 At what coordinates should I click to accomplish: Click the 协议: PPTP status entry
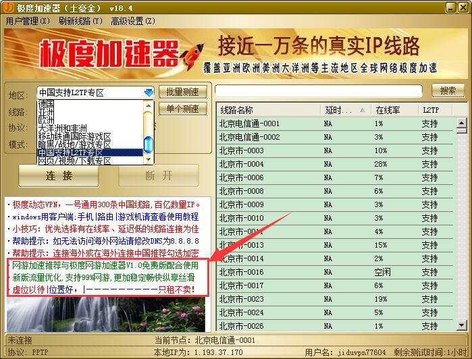pyautogui.click(x=28, y=352)
